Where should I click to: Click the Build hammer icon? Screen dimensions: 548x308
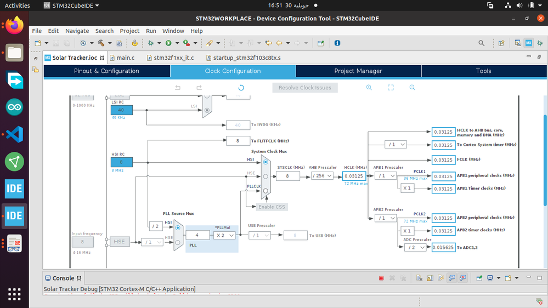[101, 43]
